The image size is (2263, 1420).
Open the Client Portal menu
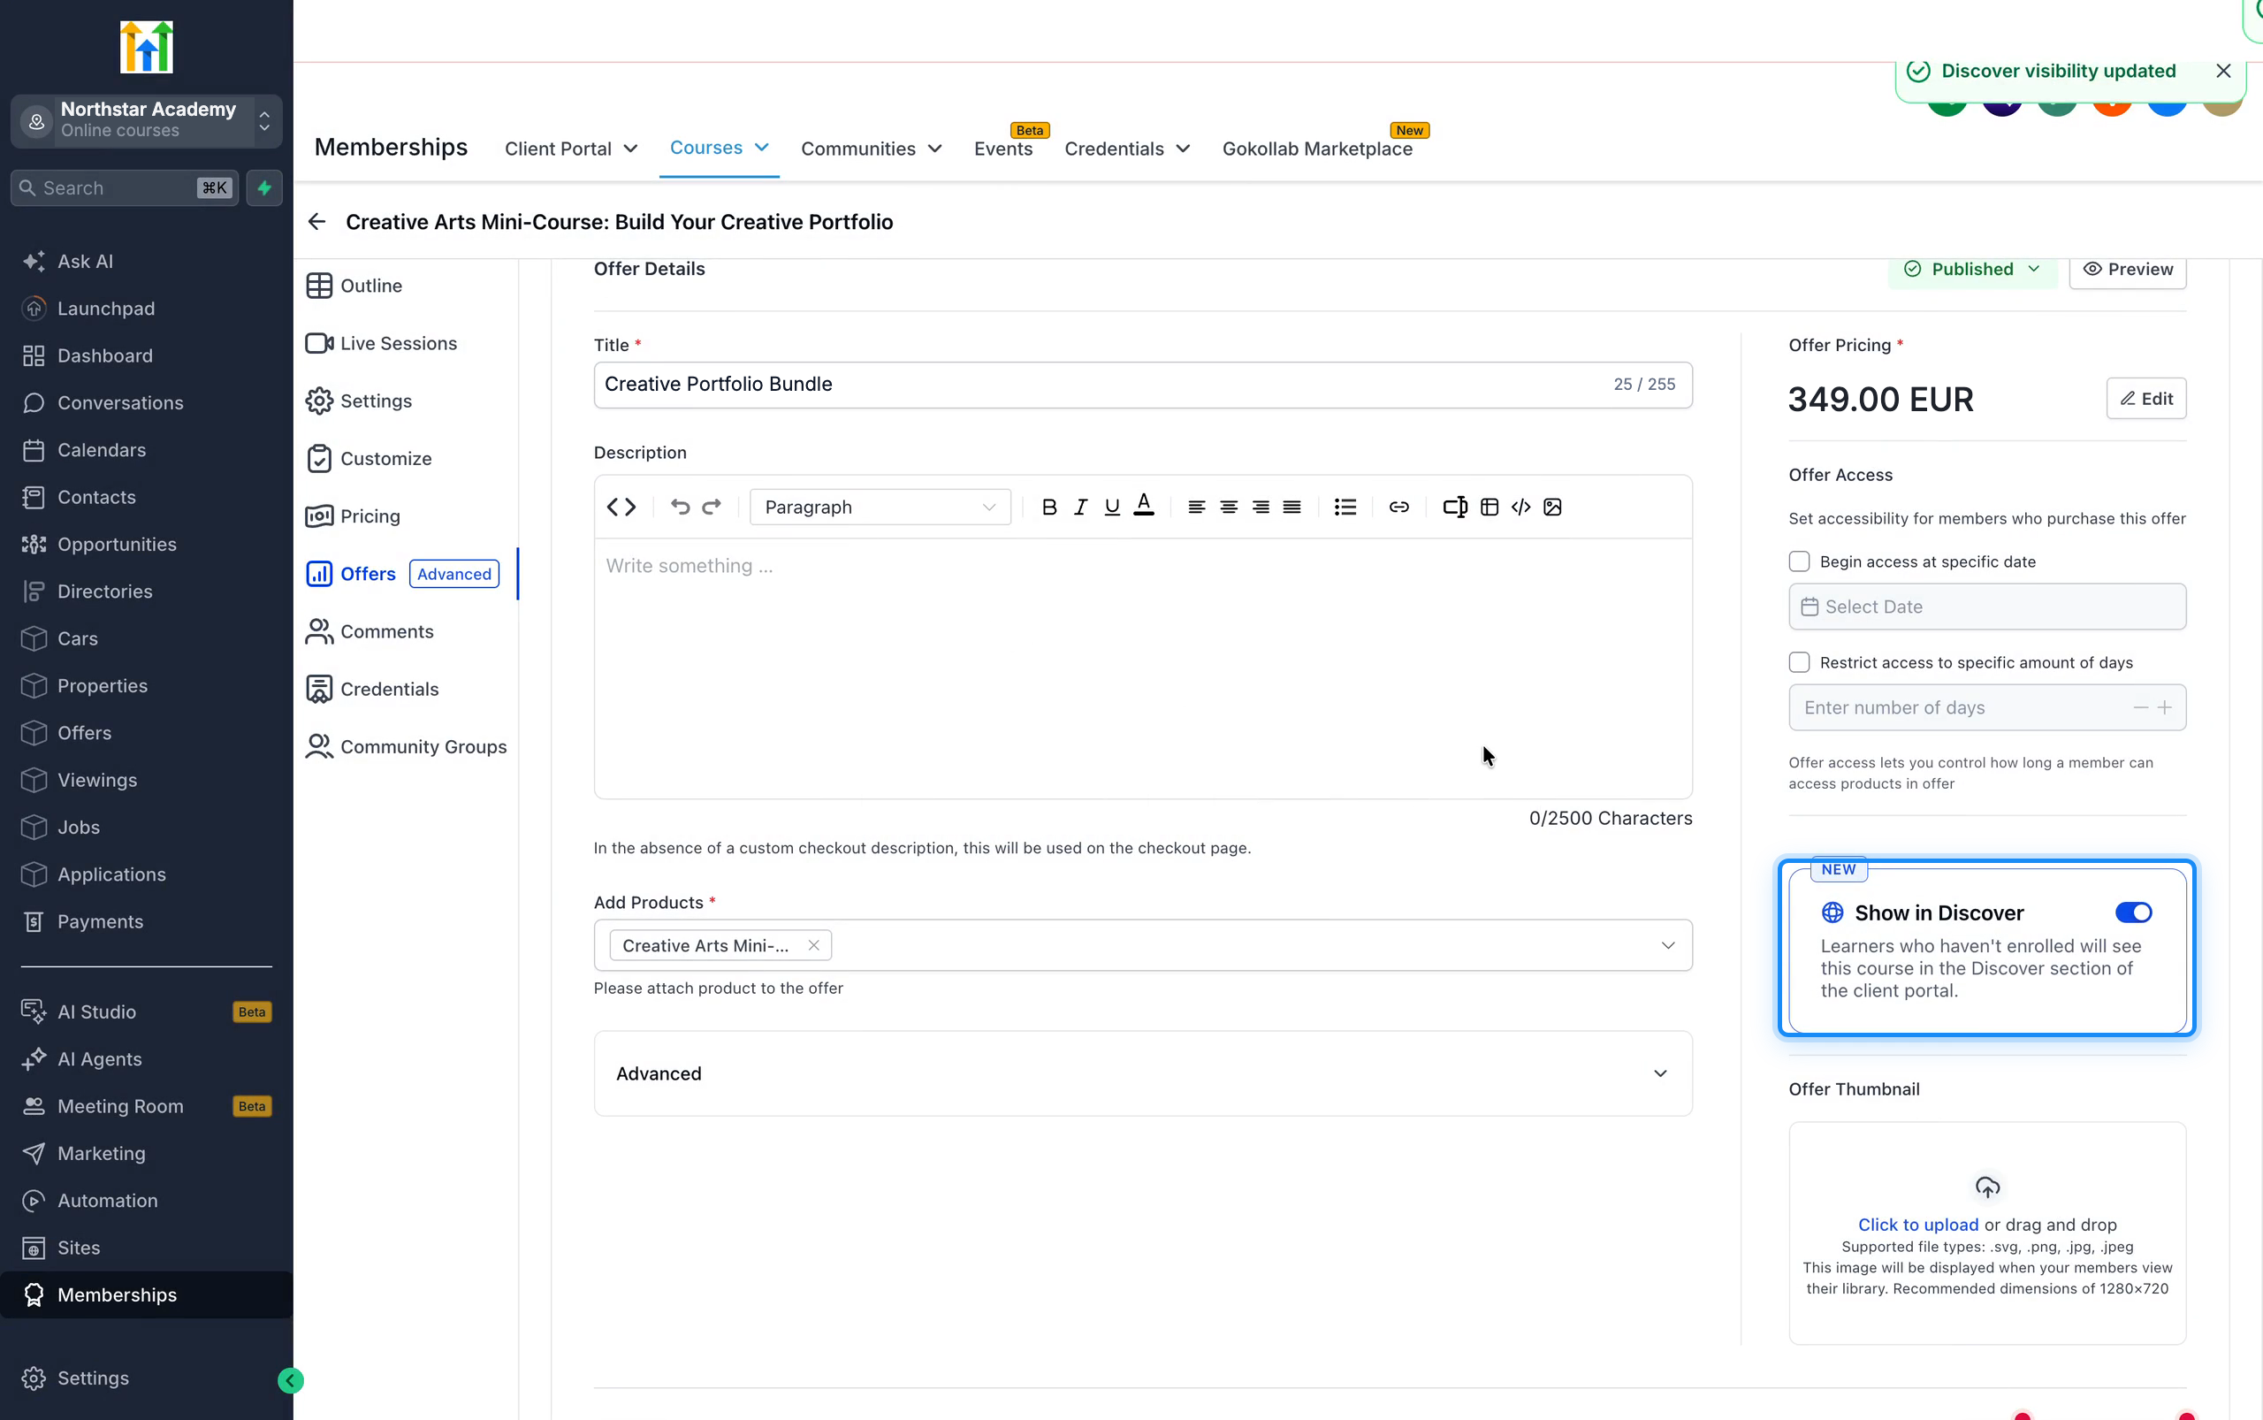pyautogui.click(x=571, y=149)
